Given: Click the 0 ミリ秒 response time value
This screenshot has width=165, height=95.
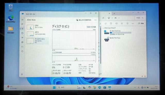Looking at the screenshot, I should pyautogui.click(x=67, y=67).
